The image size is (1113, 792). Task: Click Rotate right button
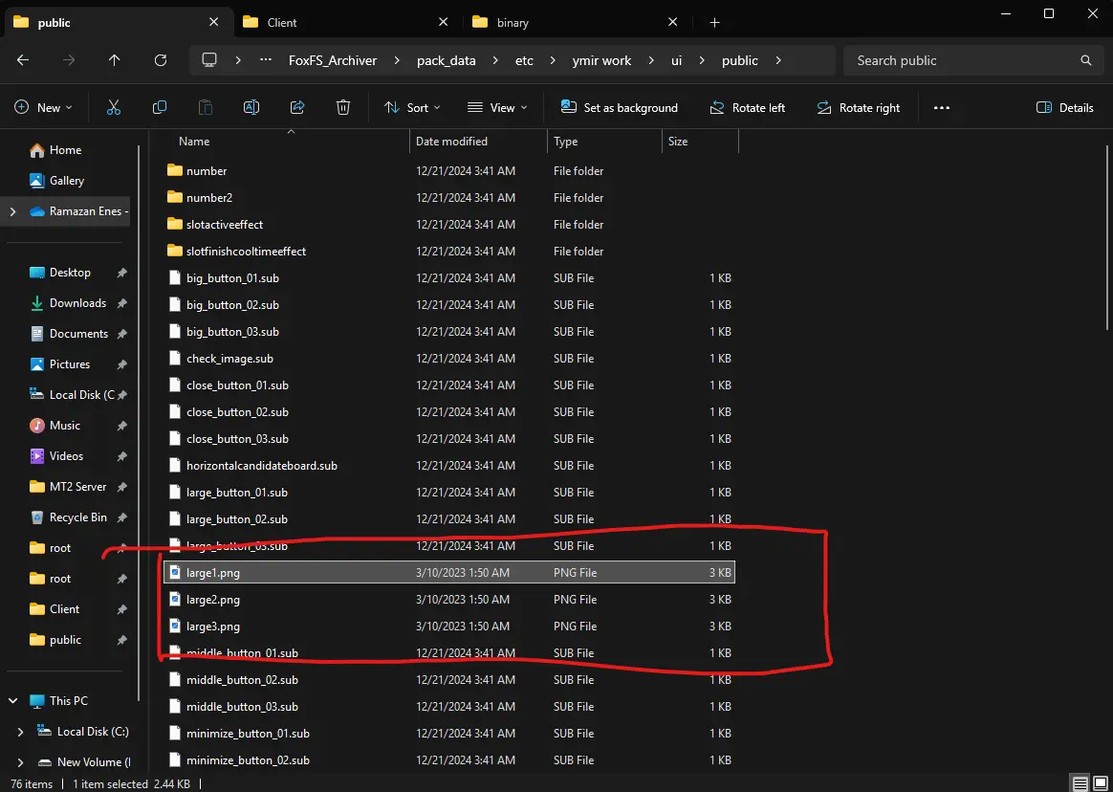tap(858, 107)
